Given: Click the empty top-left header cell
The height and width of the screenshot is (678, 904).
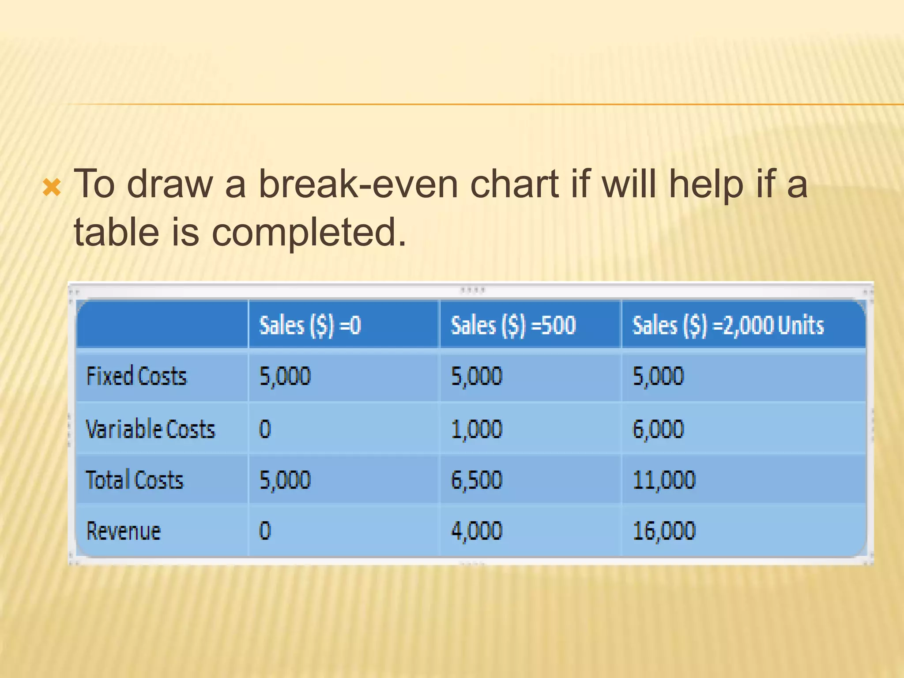Looking at the screenshot, I should point(162,324).
